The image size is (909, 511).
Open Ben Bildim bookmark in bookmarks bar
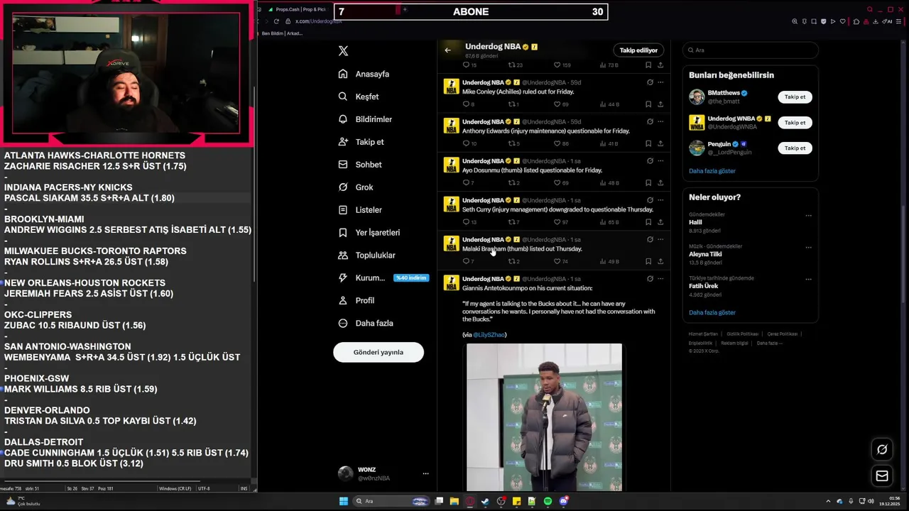282,33
